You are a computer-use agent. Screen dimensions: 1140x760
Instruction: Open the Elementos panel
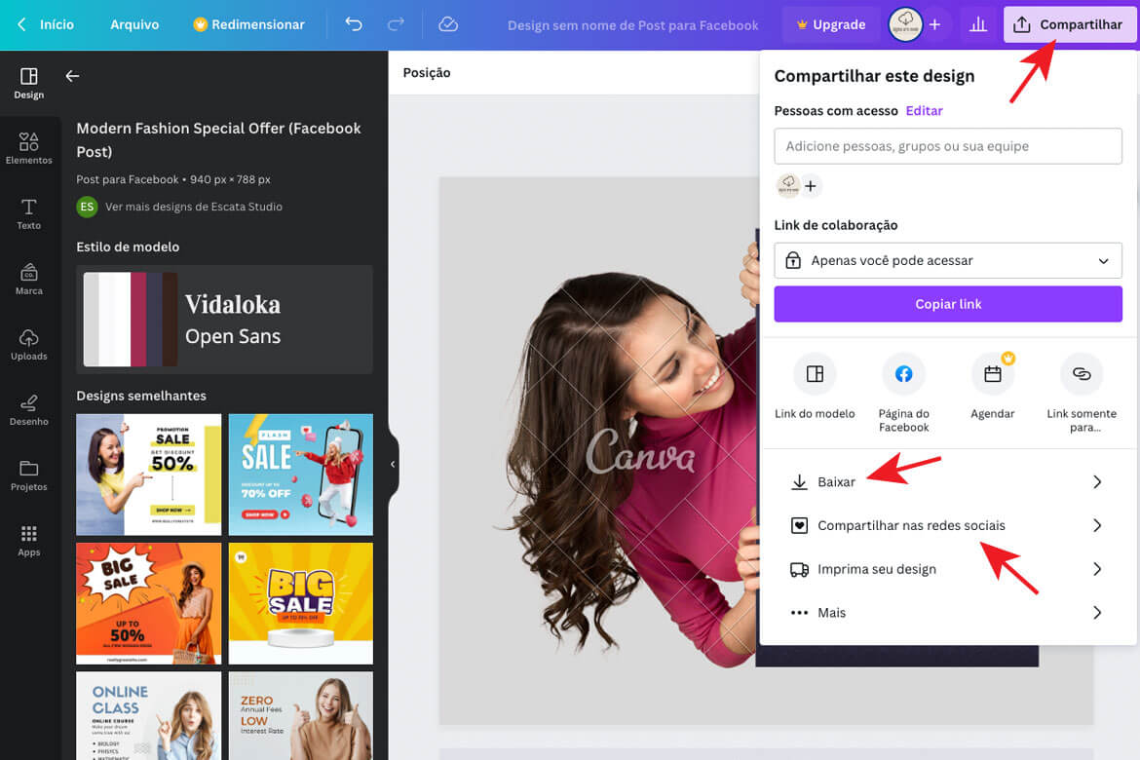pyautogui.click(x=28, y=148)
